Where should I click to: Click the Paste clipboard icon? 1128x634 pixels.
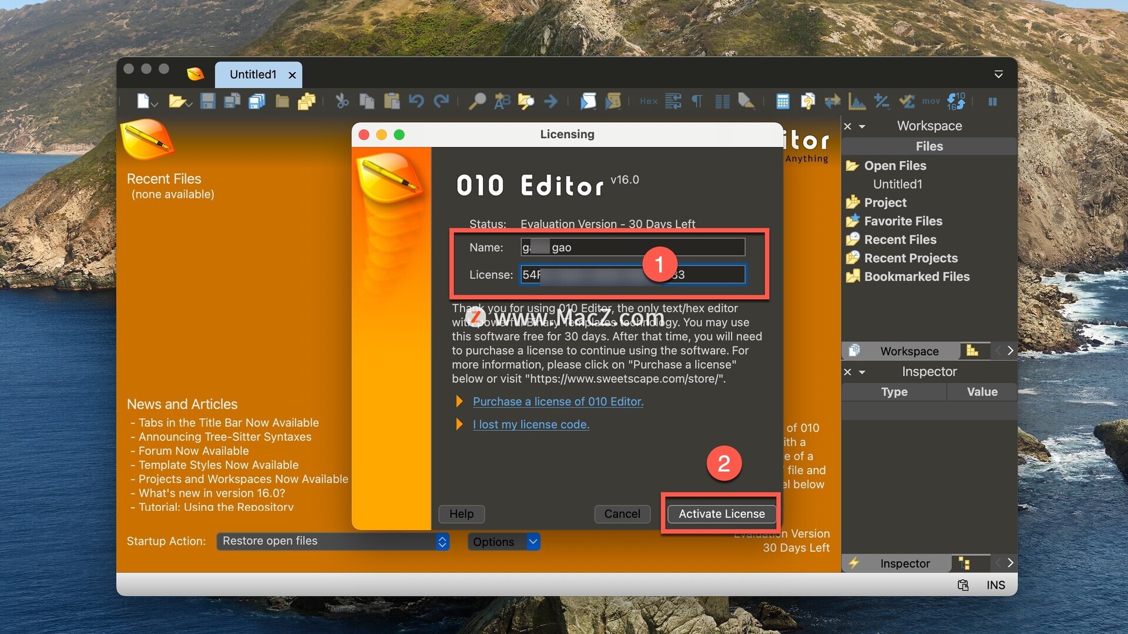point(391,101)
